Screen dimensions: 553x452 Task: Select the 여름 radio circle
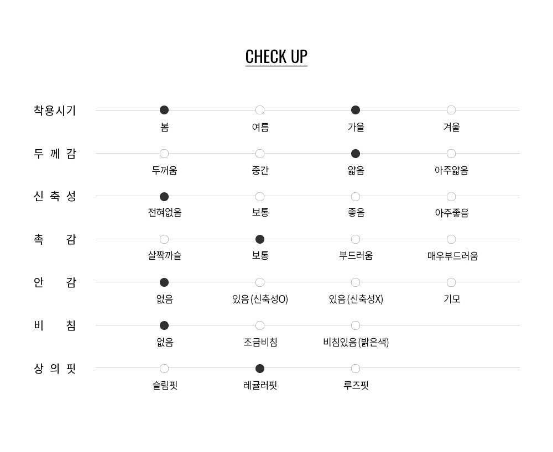[x=260, y=110]
